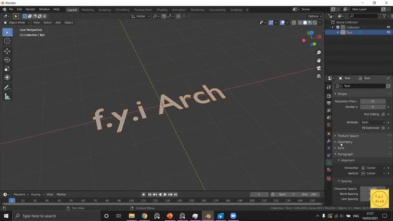Click the viewport zoom magnifier icon
This screenshot has height=221, width=393.
pyautogui.click(x=319, y=53)
